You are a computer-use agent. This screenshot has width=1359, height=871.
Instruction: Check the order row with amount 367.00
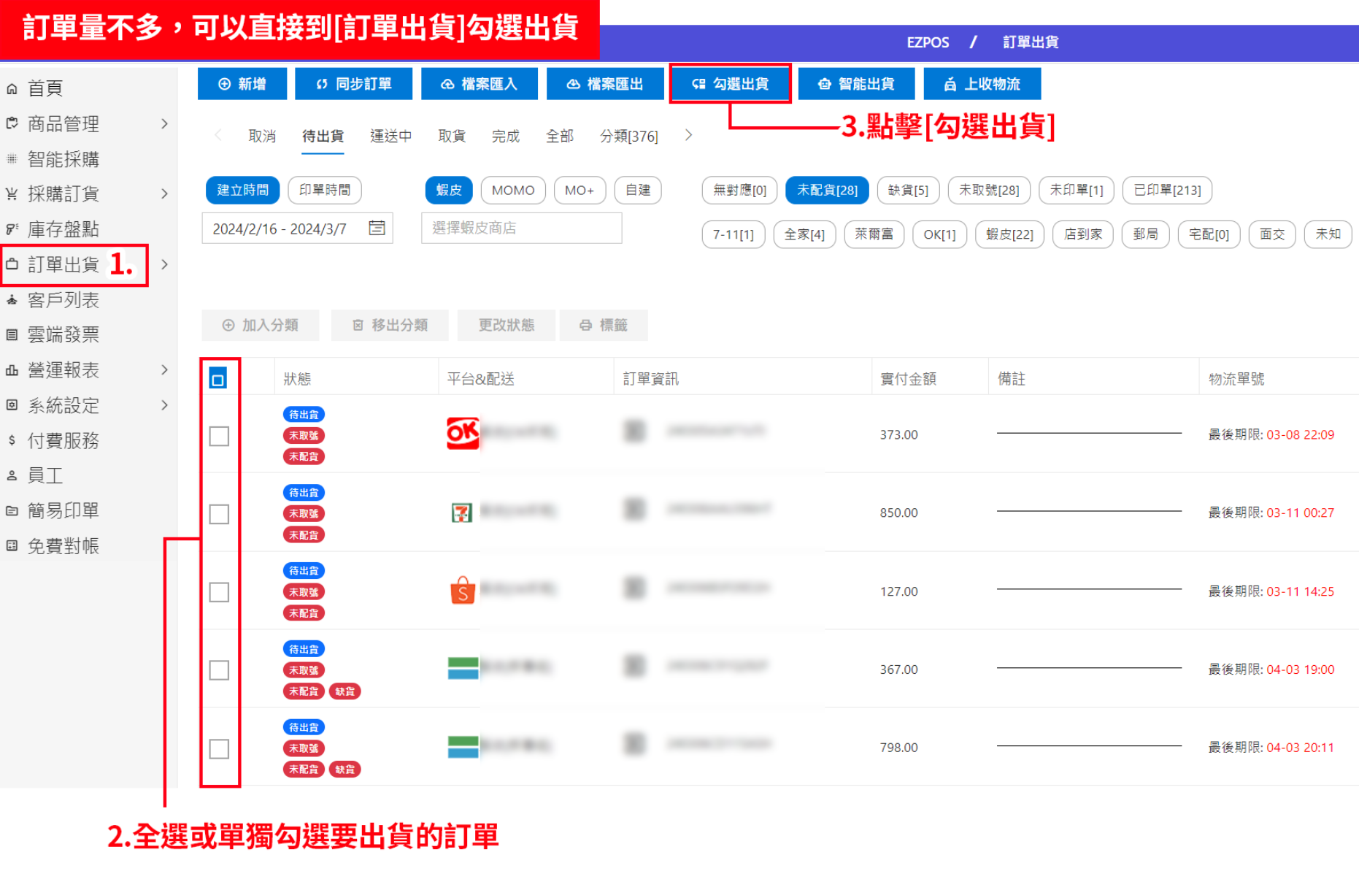click(219, 670)
